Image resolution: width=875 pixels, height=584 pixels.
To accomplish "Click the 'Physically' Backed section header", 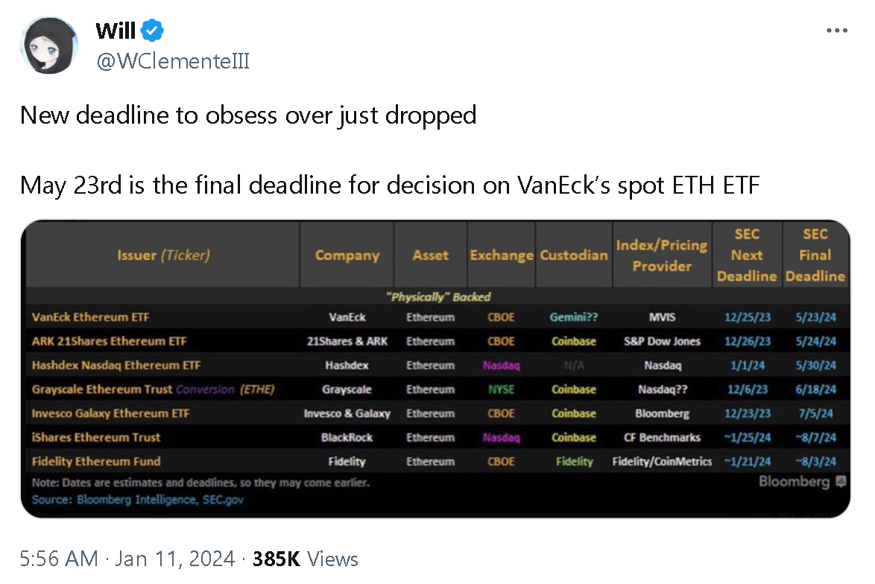I will pos(437,296).
